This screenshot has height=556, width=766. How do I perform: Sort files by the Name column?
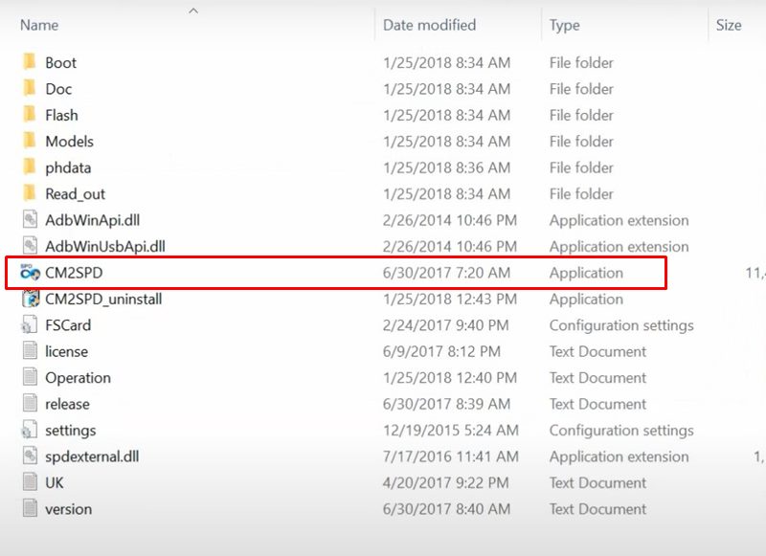39,26
